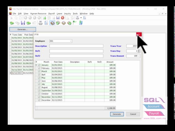Click the Amount column header
Screen dimensions: 175x131
pyautogui.click(x=110, y=62)
